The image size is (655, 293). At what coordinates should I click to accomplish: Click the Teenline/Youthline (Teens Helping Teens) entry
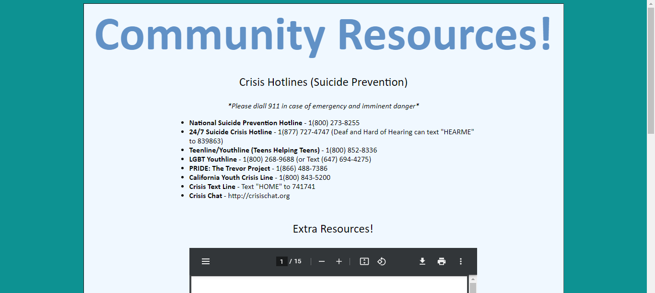point(283,150)
